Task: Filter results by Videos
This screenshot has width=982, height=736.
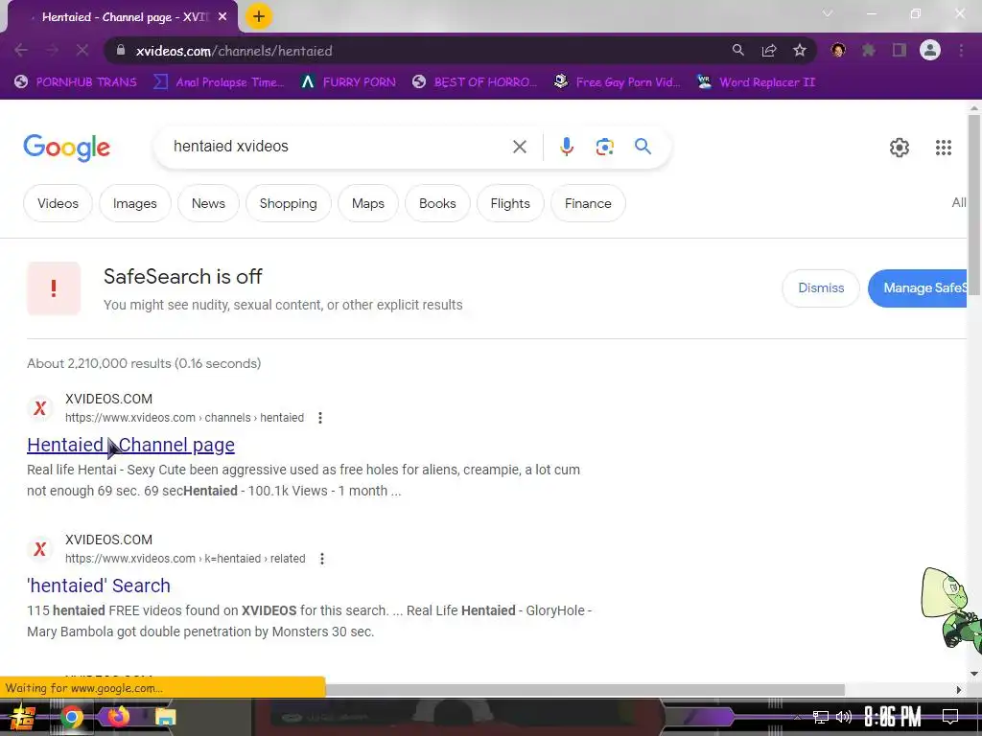Action: click(58, 203)
